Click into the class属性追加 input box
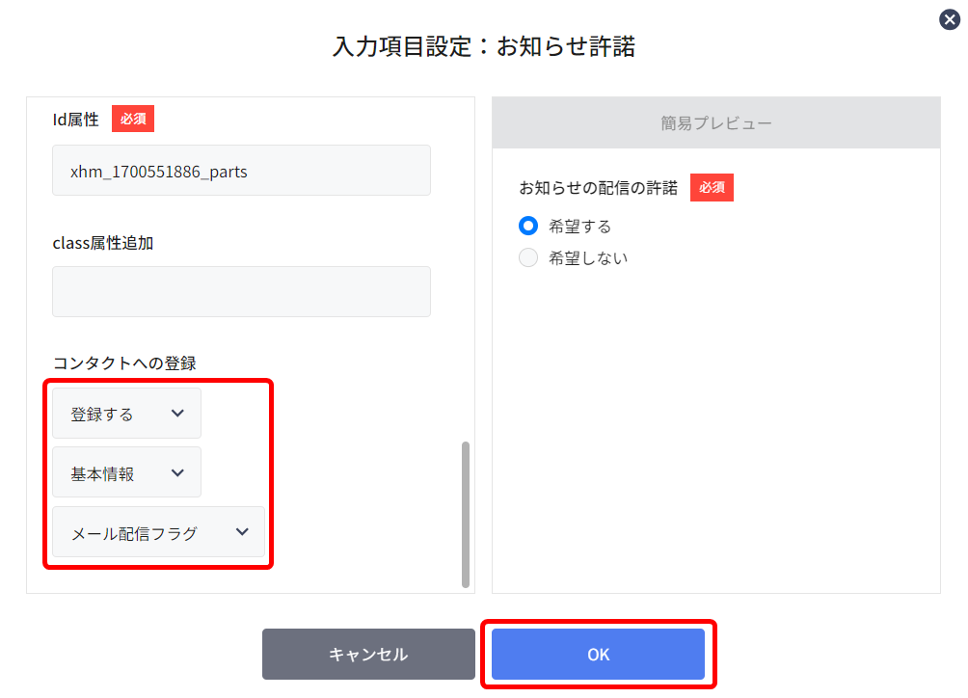This screenshot has height=698, width=968. click(241, 292)
